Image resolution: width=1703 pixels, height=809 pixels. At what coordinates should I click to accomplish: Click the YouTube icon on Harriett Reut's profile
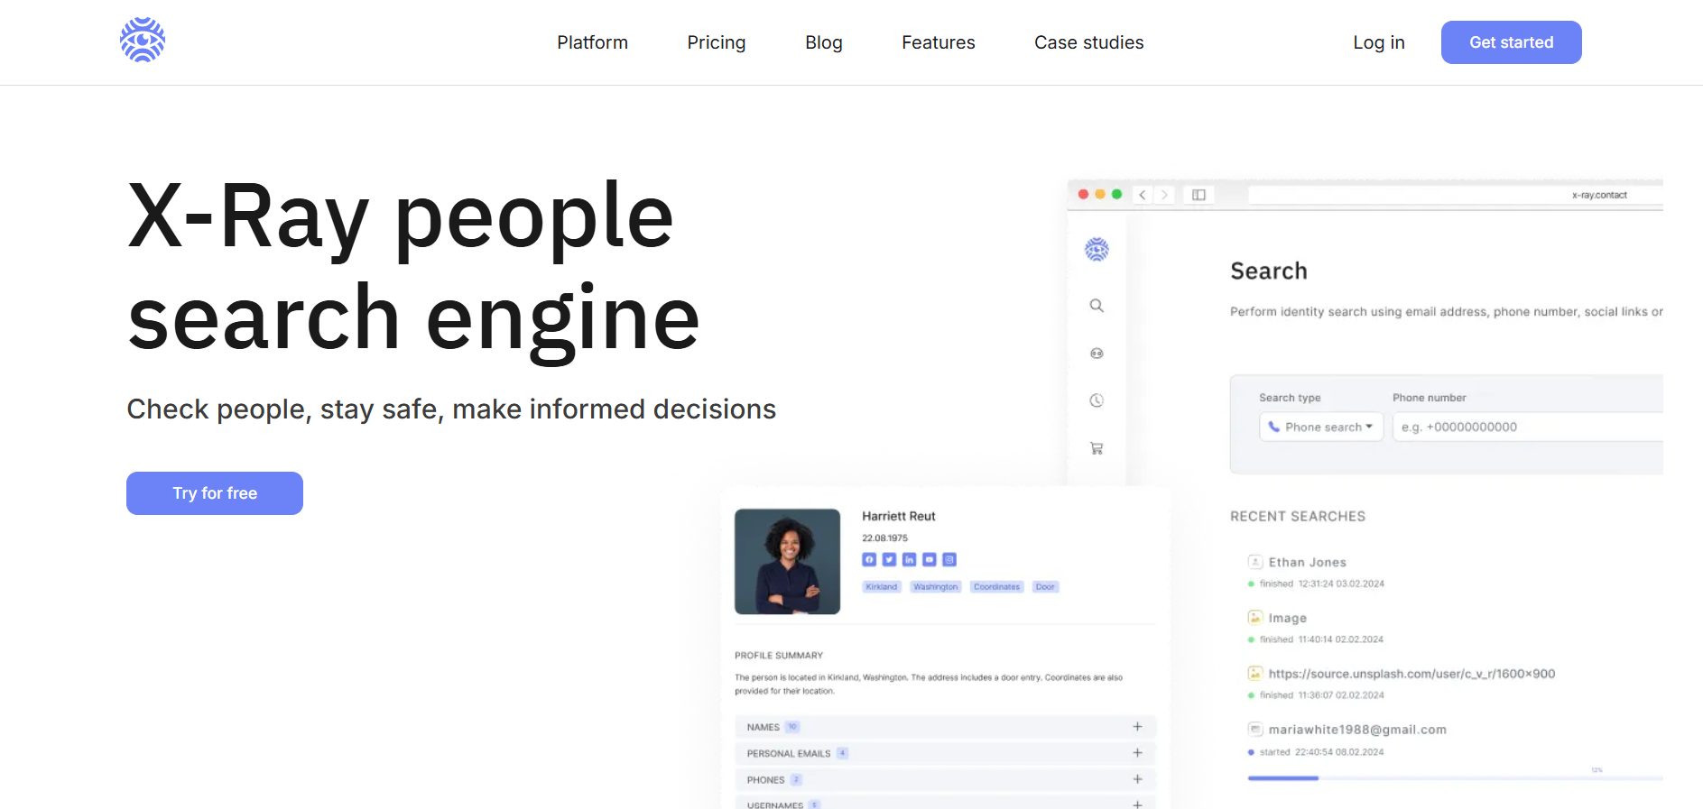pyautogui.click(x=930, y=560)
